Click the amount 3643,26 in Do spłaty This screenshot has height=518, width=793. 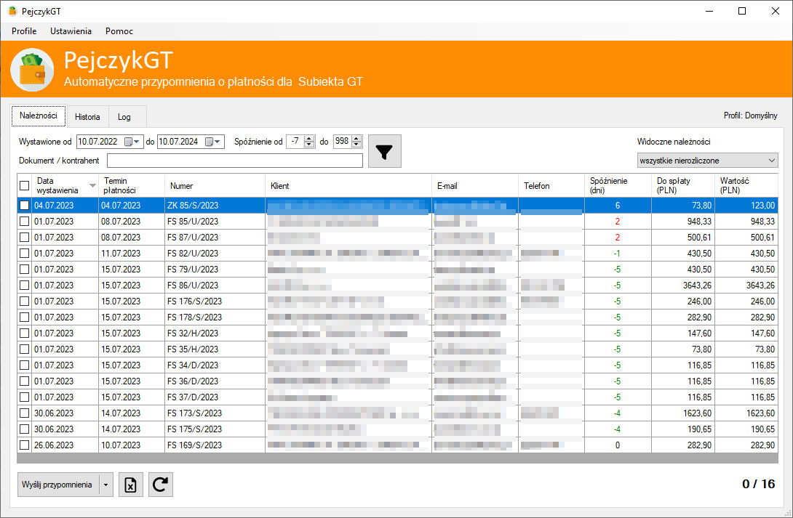tap(697, 286)
